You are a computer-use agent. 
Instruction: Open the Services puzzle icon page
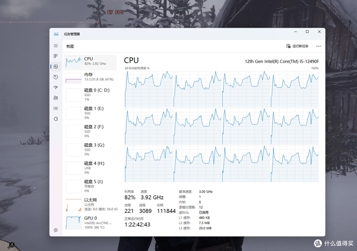(56, 119)
